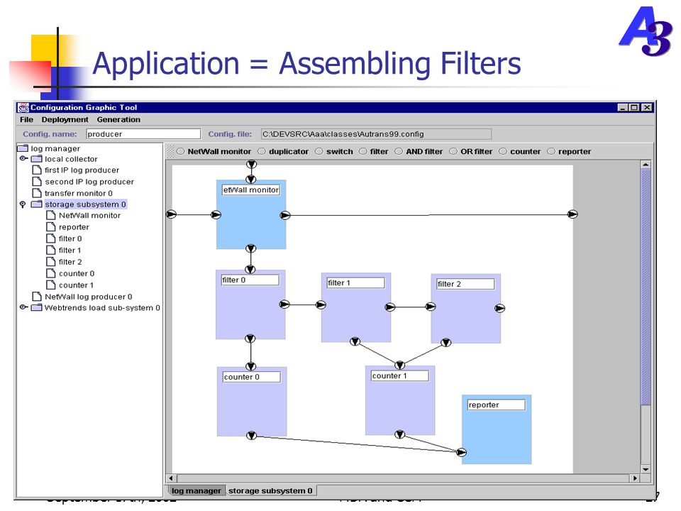Click the NetWall monitor block name field

tap(251, 190)
